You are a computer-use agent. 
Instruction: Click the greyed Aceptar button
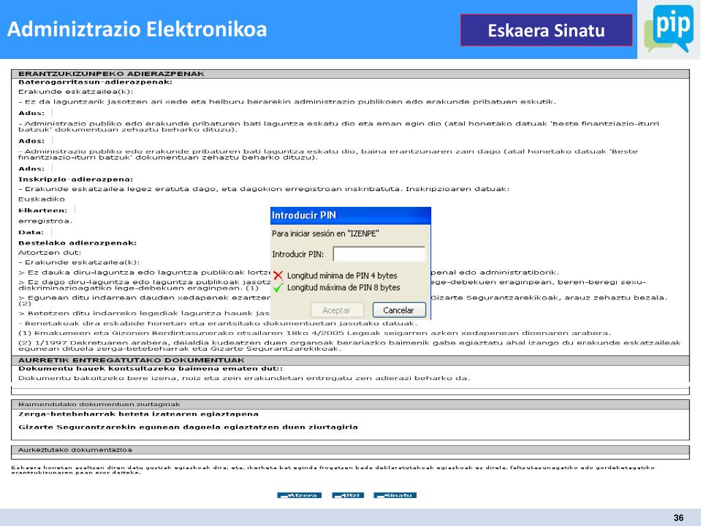click(337, 310)
